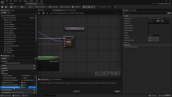Image resolution: width=172 pixels, height=97 pixels.
Task: Click the ADD node execution input pin
Action: [64, 39]
